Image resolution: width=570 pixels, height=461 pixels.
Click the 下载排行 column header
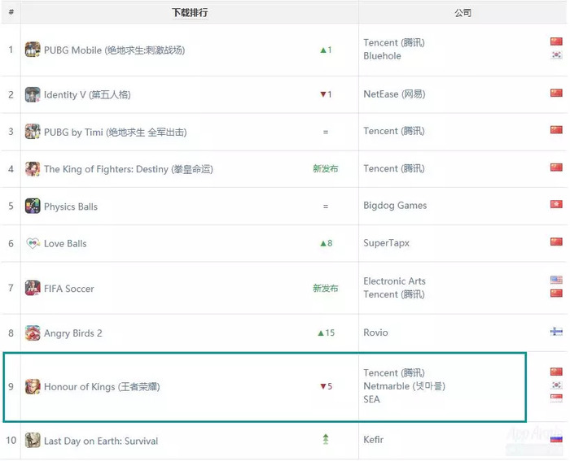(x=190, y=13)
